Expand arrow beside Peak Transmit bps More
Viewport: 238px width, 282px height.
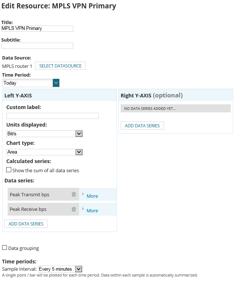click(x=83, y=194)
